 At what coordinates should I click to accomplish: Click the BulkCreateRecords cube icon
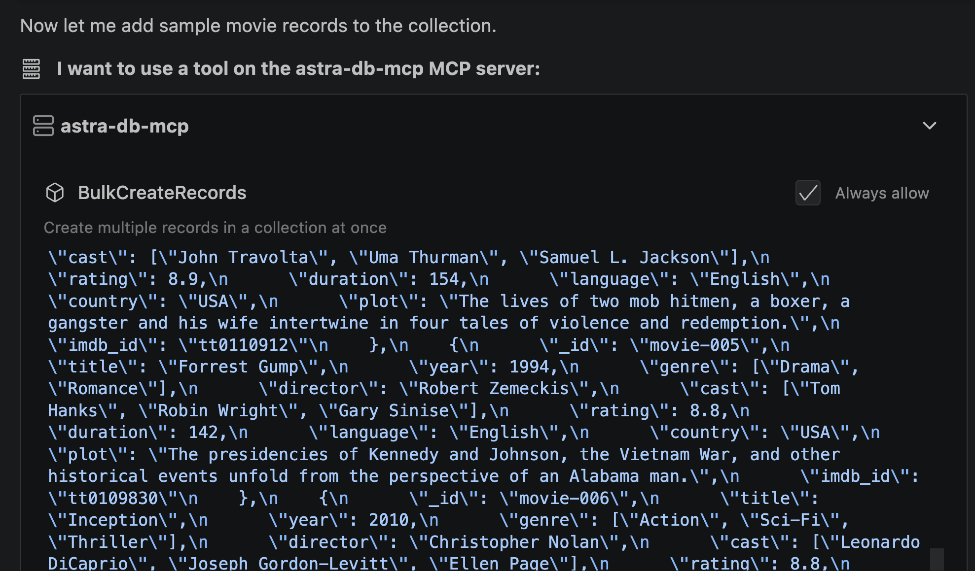(55, 193)
